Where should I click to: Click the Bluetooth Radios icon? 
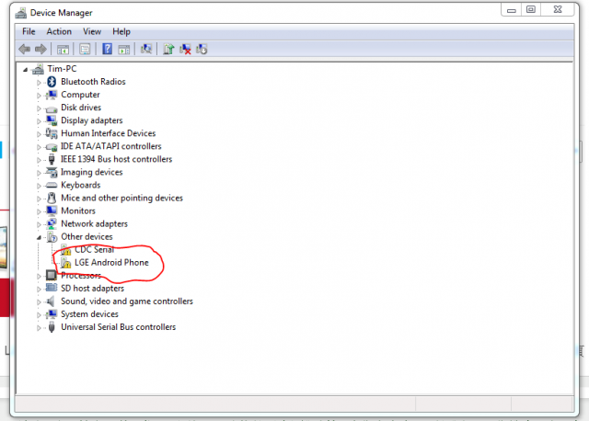[52, 82]
